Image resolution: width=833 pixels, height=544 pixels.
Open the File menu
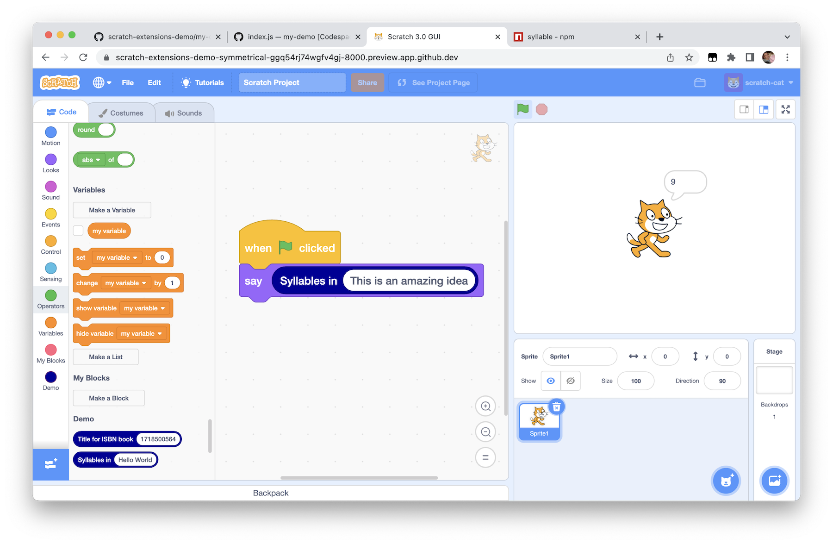tap(128, 82)
